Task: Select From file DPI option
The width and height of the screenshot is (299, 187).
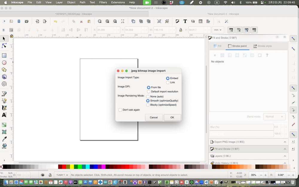Action: pos(149,87)
